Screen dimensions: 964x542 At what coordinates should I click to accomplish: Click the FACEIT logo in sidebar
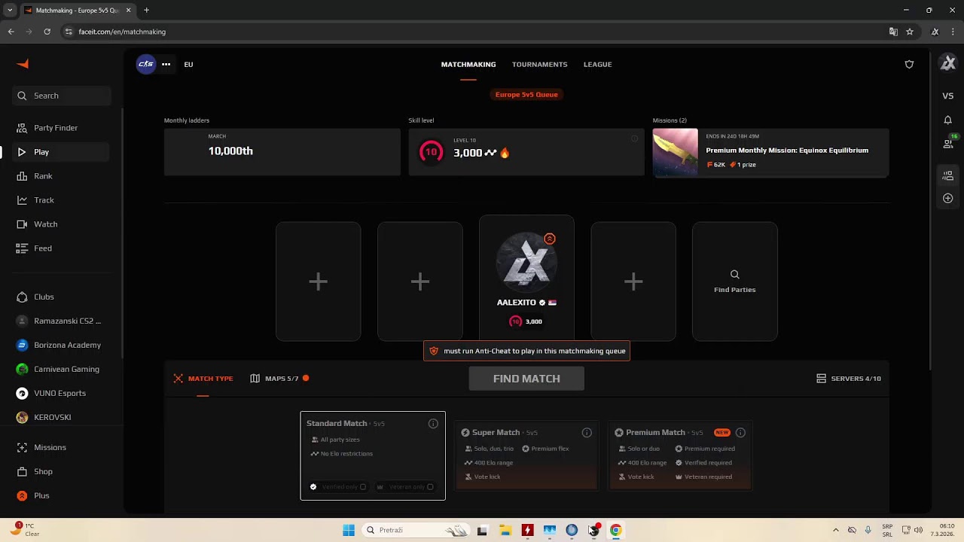coord(23,64)
